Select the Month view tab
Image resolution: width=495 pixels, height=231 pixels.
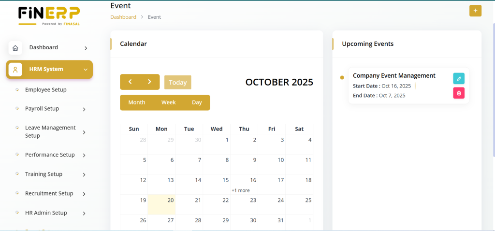[137, 102]
